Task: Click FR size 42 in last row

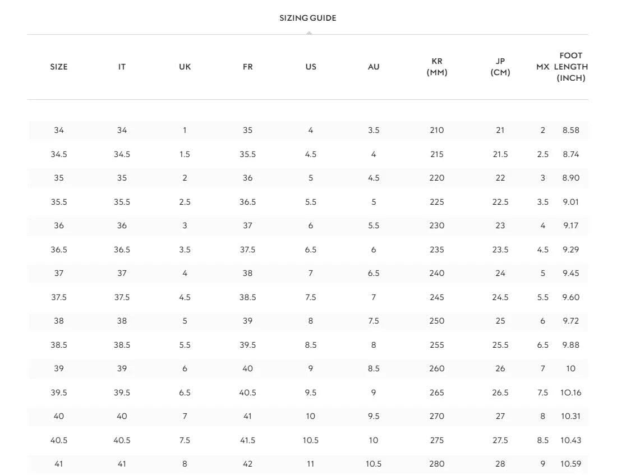Action: (x=247, y=464)
